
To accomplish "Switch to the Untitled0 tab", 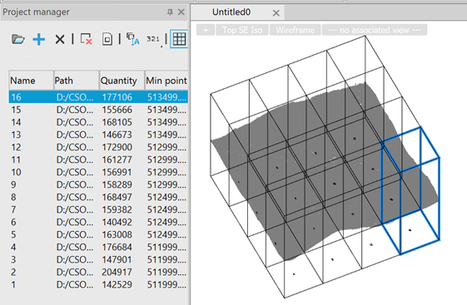I will (x=231, y=12).
